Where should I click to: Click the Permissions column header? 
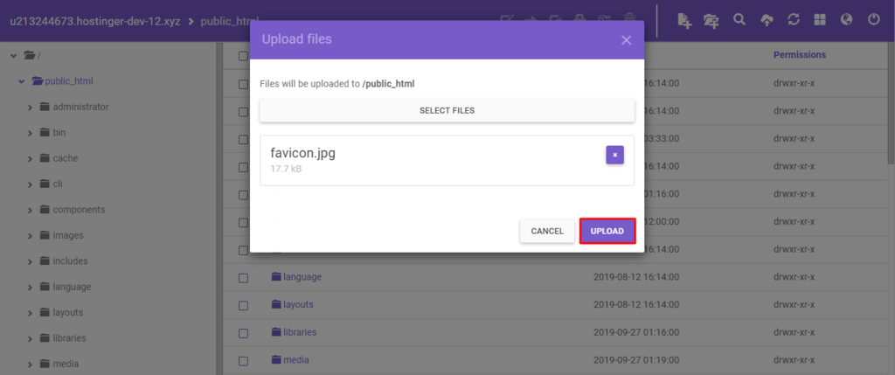pos(799,55)
